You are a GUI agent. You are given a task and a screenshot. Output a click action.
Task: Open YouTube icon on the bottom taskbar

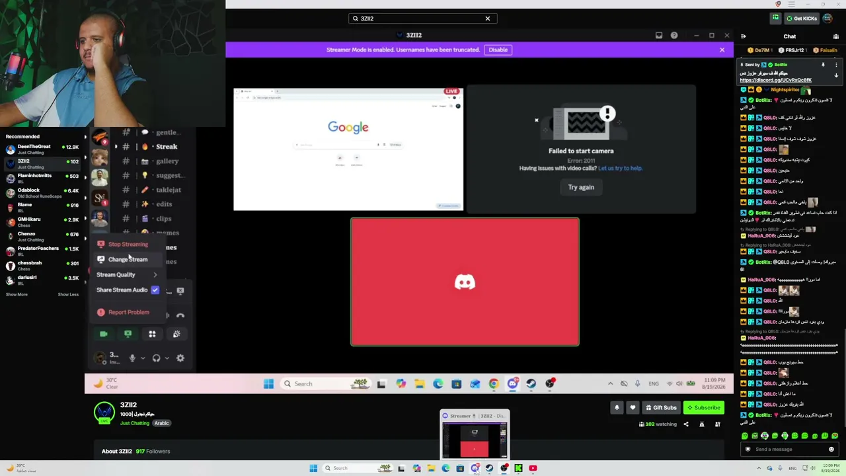533,468
